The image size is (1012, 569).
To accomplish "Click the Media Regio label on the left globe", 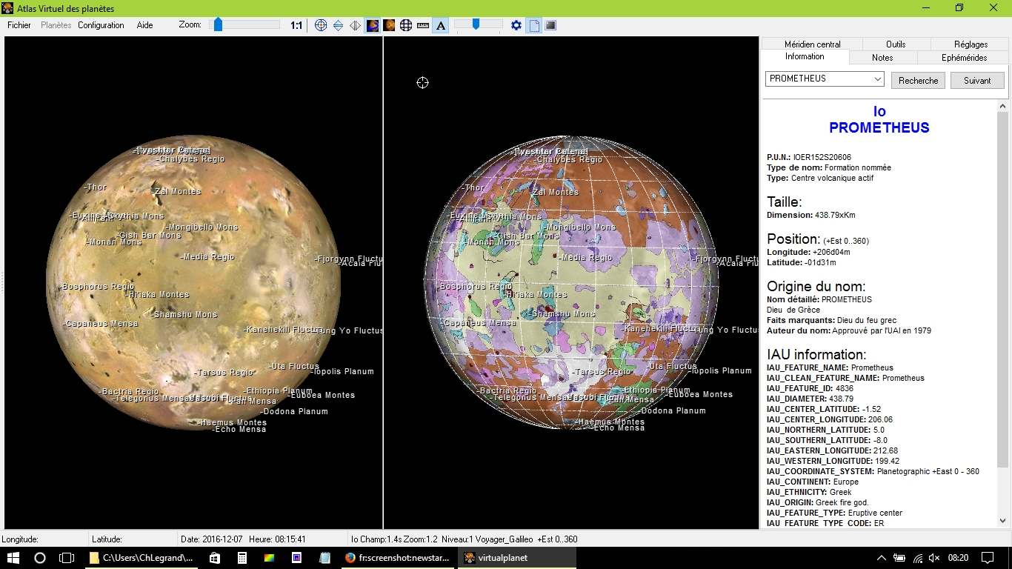I will pyautogui.click(x=209, y=257).
